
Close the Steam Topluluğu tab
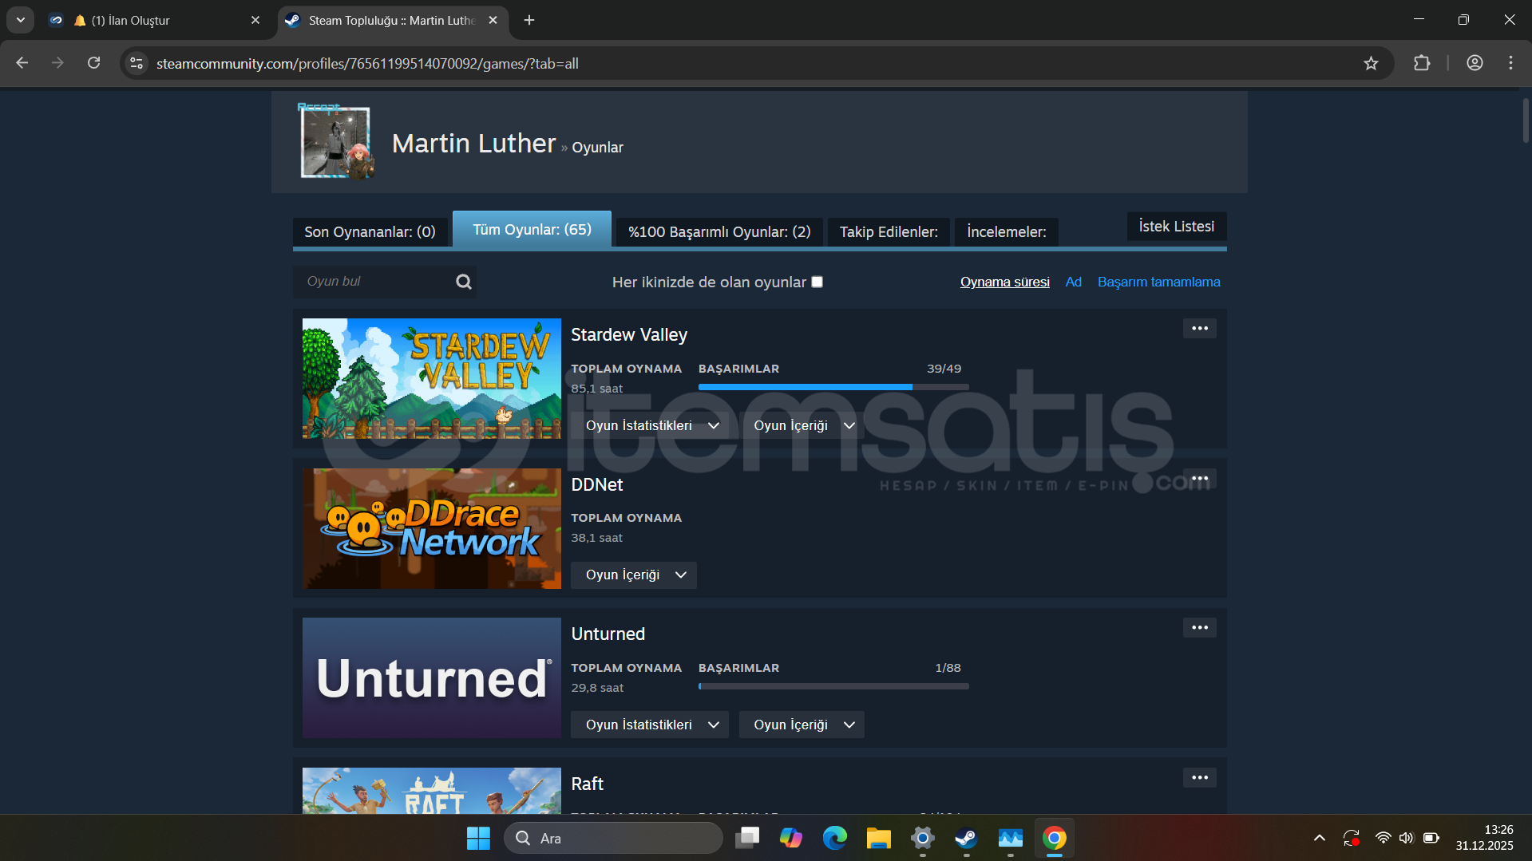coord(493,20)
